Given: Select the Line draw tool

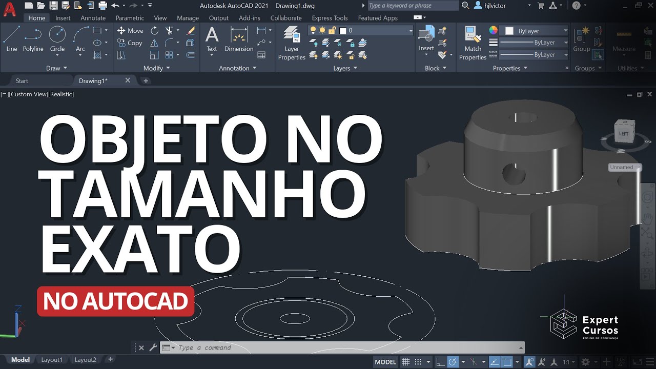Looking at the screenshot, I should (11, 39).
